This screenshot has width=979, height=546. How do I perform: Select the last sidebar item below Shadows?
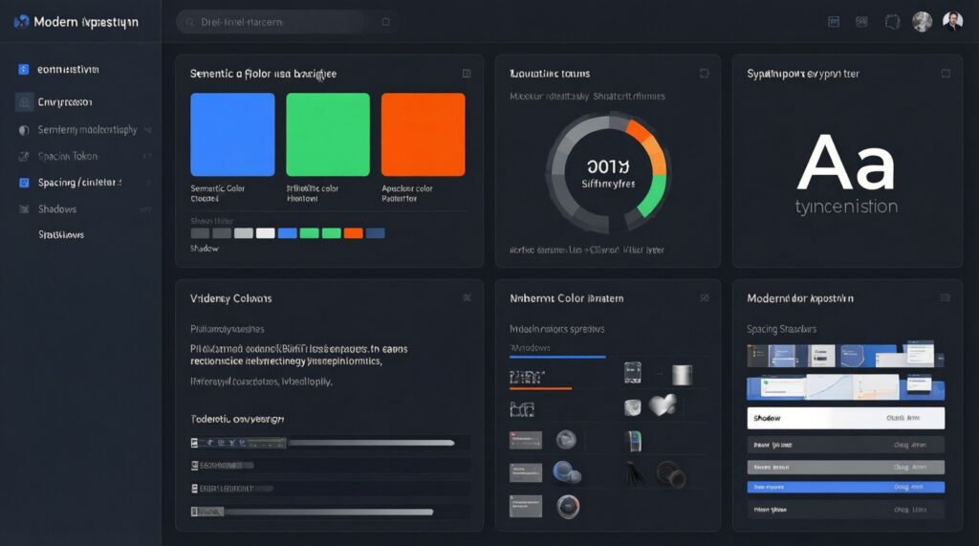coord(61,235)
